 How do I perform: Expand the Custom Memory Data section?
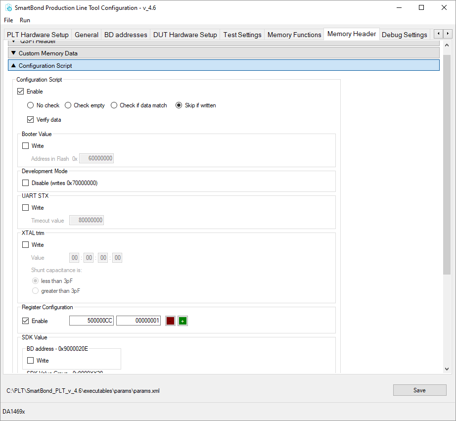click(x=224, y=53)
